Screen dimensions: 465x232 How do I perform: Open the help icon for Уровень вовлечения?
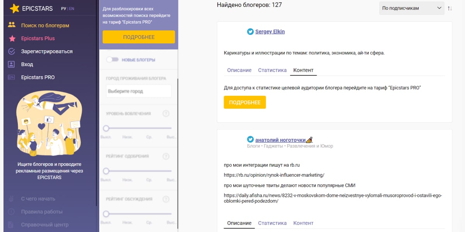166,114
